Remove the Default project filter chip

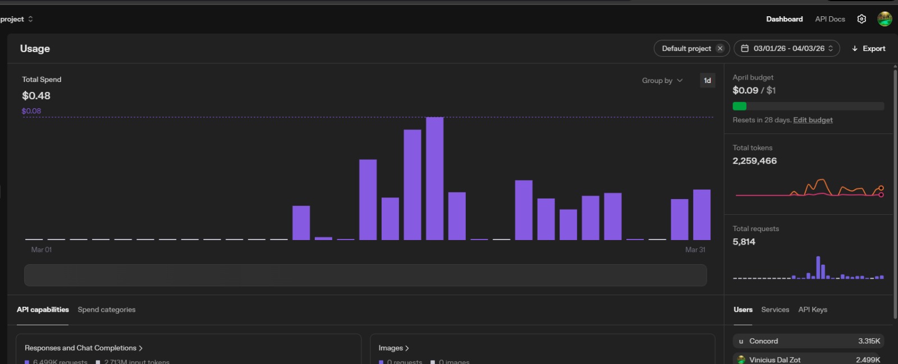pos(720,49)
